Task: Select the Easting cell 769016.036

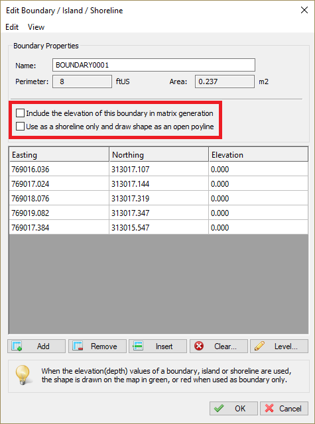Action: [59, 170]
